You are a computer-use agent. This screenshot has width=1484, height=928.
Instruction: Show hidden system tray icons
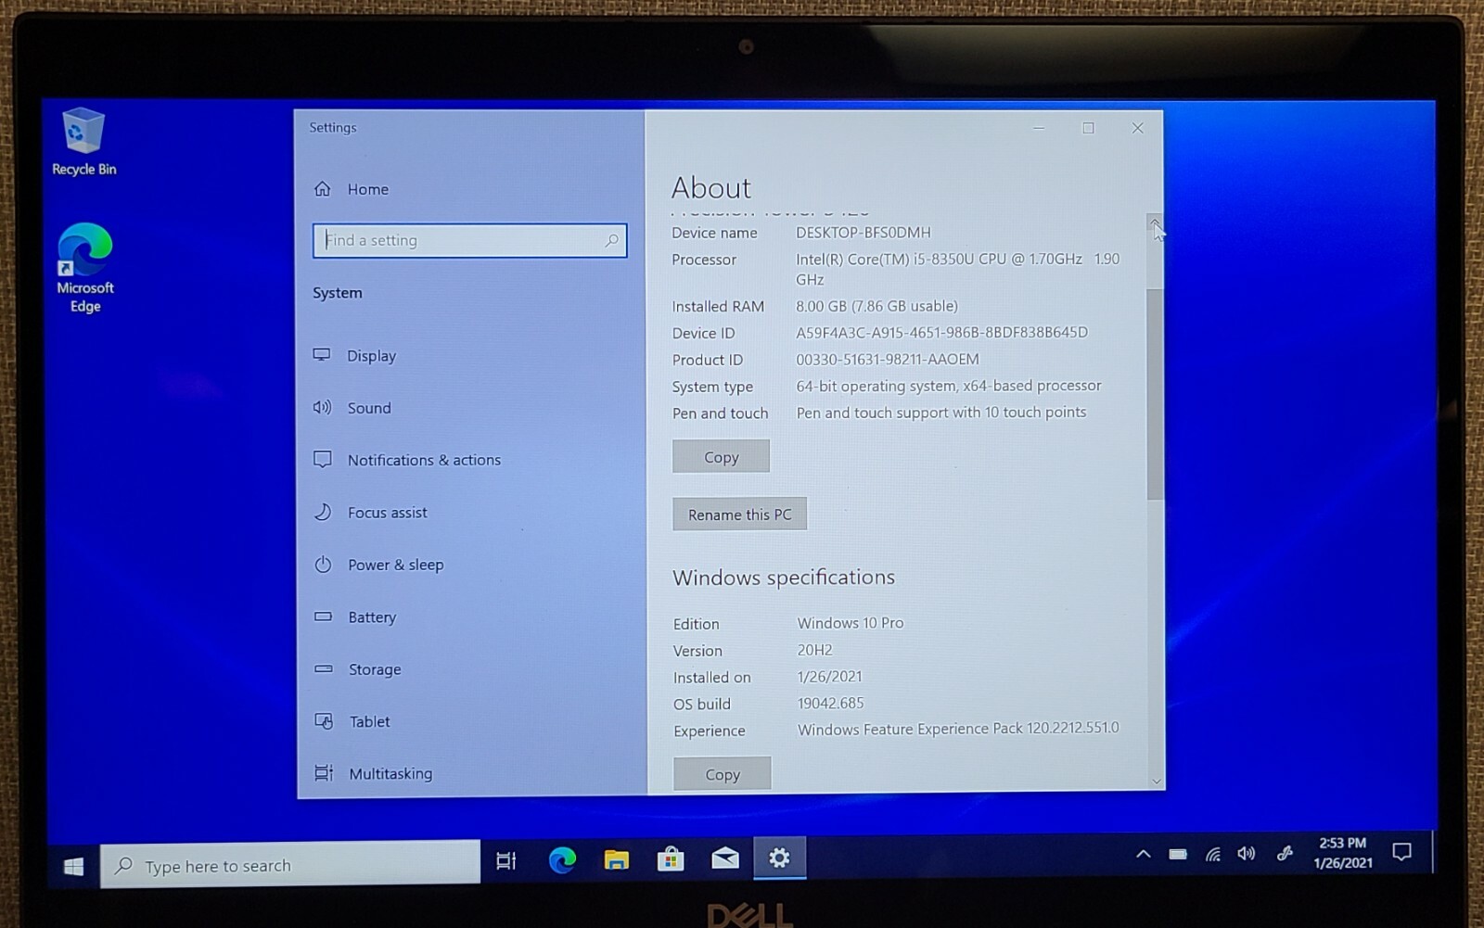point(1143,854)
